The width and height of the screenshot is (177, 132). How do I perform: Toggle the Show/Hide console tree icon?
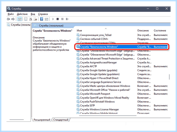(19, 19)
